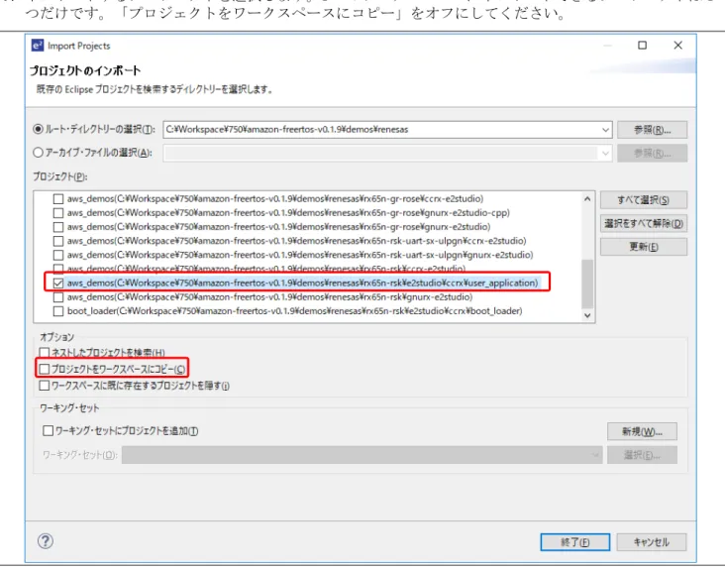Check aws_demos rx65n-rsk-uart-sx-ulpgn gnurx-e2studio project

[58, 255]
